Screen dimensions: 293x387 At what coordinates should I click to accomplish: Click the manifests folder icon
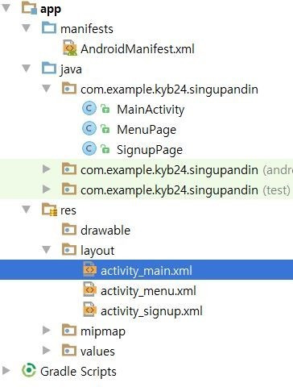tap(49, 28)
